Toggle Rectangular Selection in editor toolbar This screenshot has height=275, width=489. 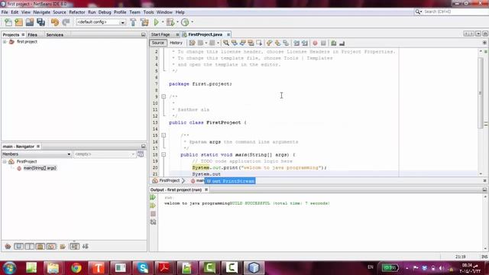coord(259,43)
